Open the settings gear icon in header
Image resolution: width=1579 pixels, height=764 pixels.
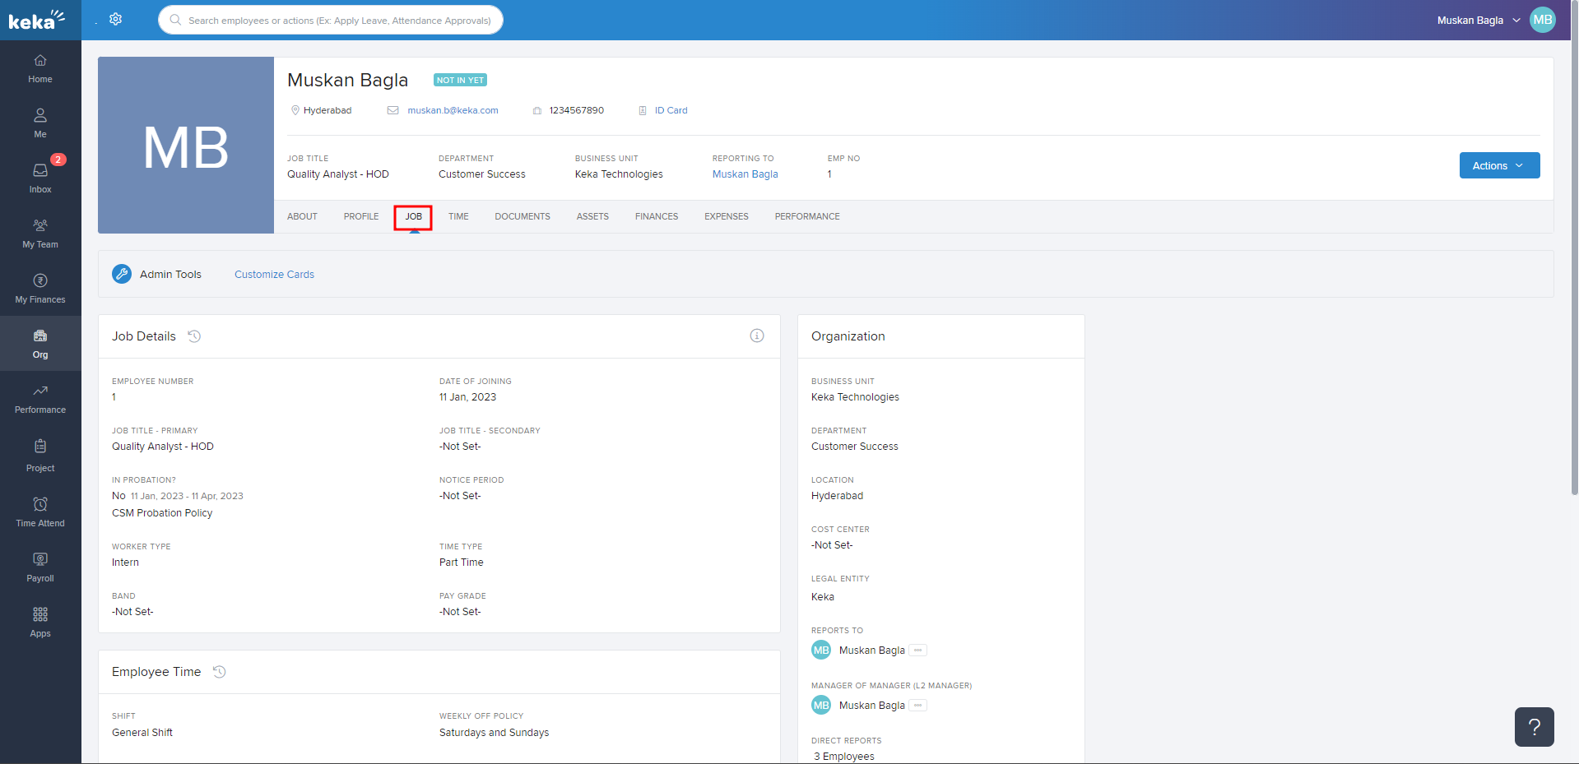(116, 19)
